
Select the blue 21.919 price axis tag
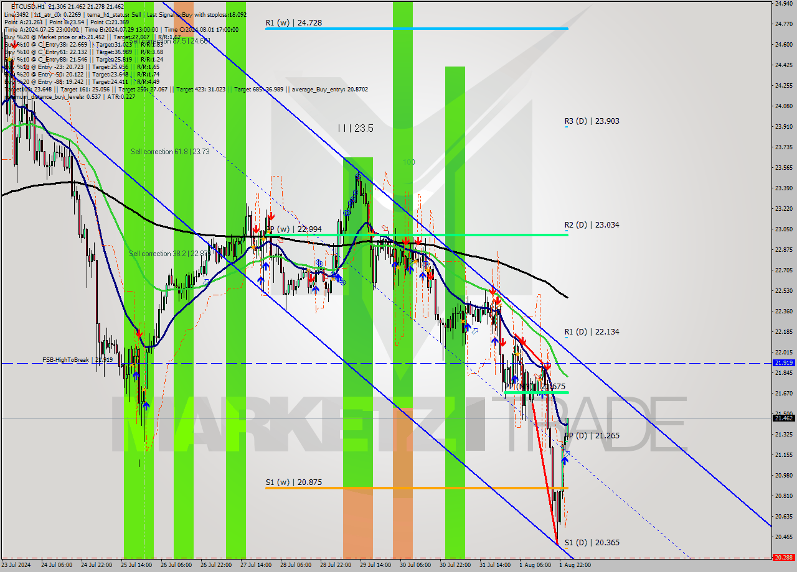(x=783, y=362)
